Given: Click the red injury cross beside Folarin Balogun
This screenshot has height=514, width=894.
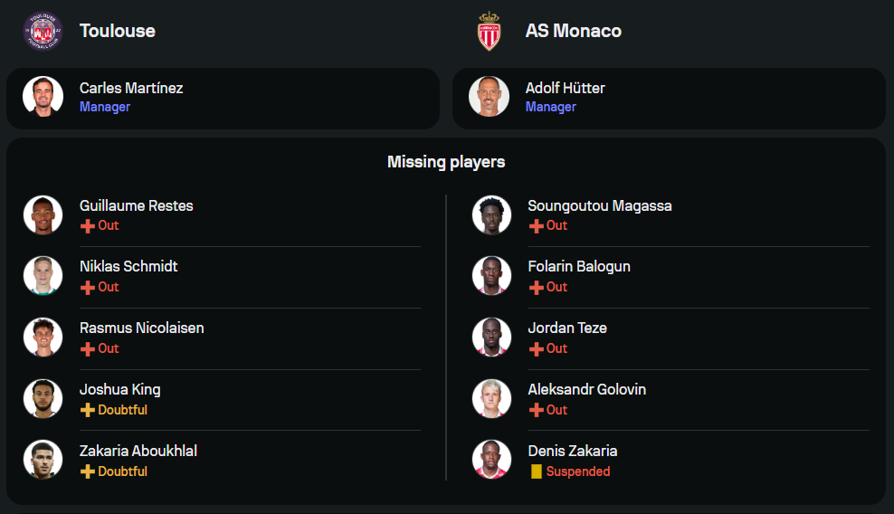Looking at the screenshot, I should coord(537,288).
